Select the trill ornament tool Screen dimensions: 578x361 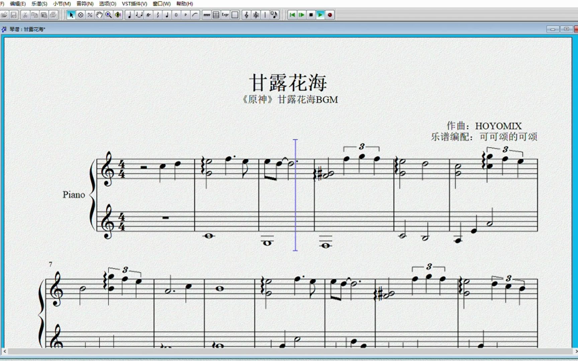pos(148,15)
